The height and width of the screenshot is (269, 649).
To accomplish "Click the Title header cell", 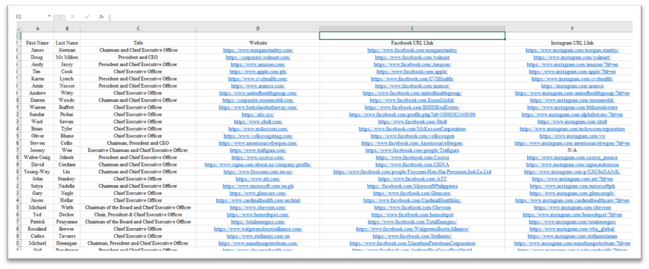I will pyautogui.click(x=138, y=43).
